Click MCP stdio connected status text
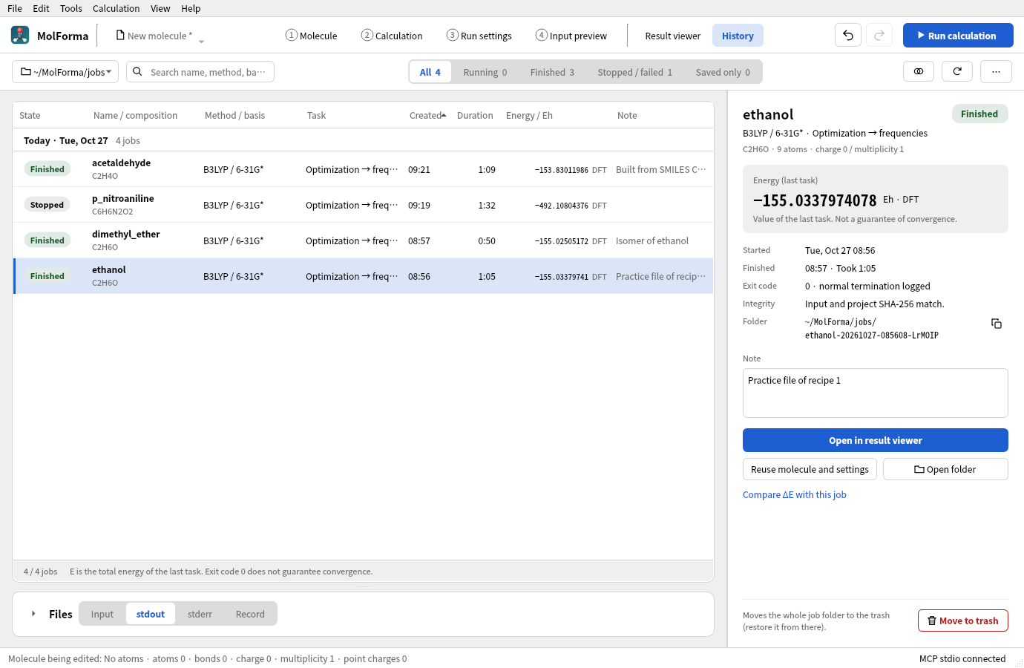 [x=962, y=658]
